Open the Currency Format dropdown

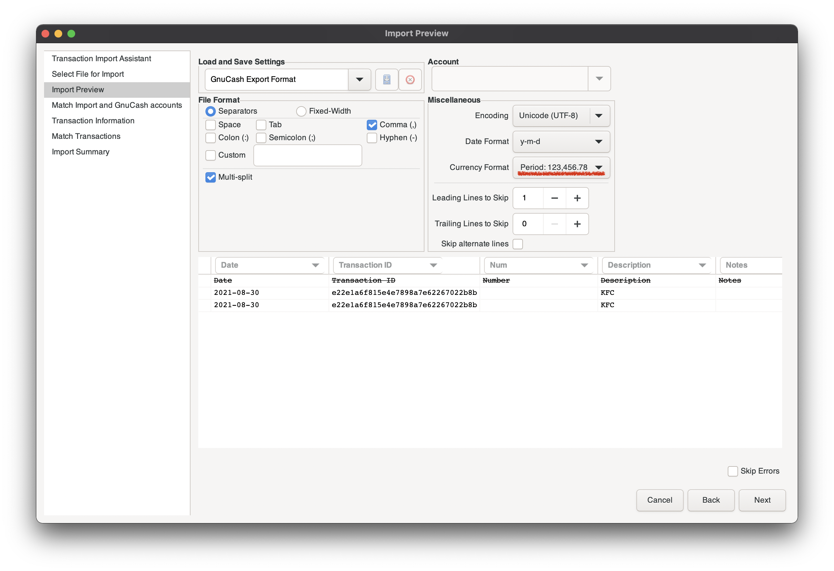coord(598,167)
